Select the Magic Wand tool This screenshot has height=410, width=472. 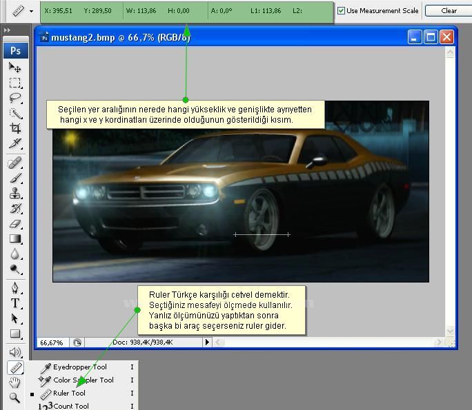pyautogui.click(x=15, y=113)
